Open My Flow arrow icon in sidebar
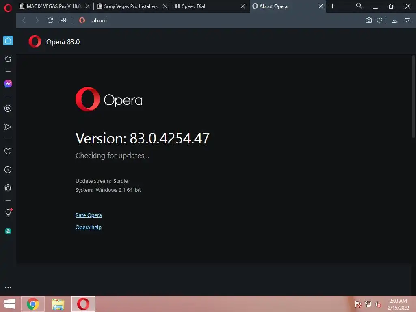The width and height of the screenshot is (416, 312). [8, 127]
